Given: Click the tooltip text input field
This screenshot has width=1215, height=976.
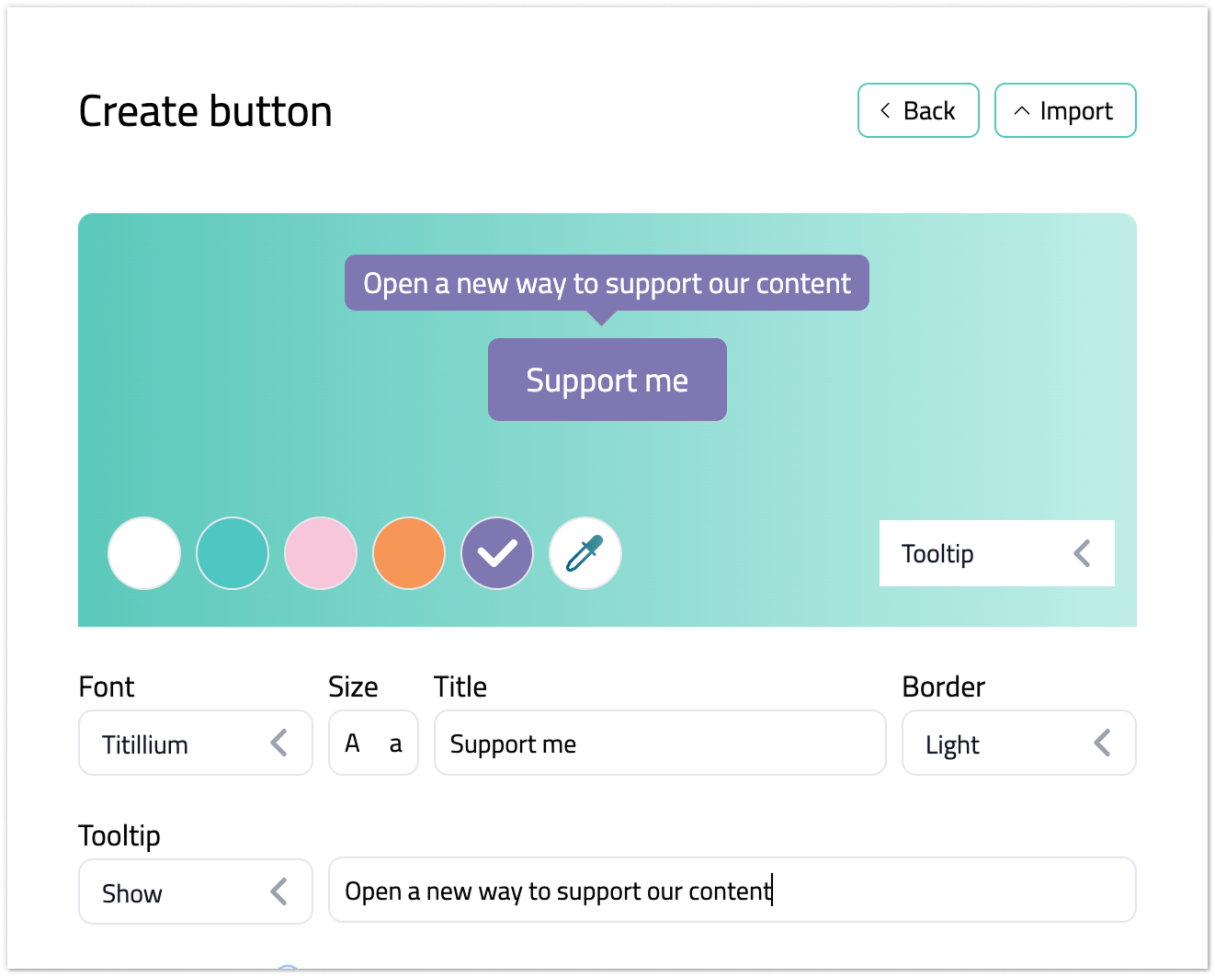Looking at the screenshot, I should click(x=732, y=890).
